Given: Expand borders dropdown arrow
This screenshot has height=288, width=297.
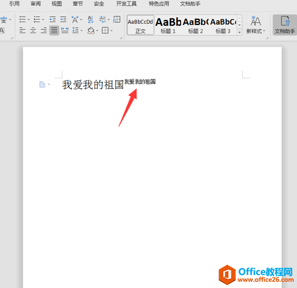Looking at the screenshot, I should [x=111, y=30].
